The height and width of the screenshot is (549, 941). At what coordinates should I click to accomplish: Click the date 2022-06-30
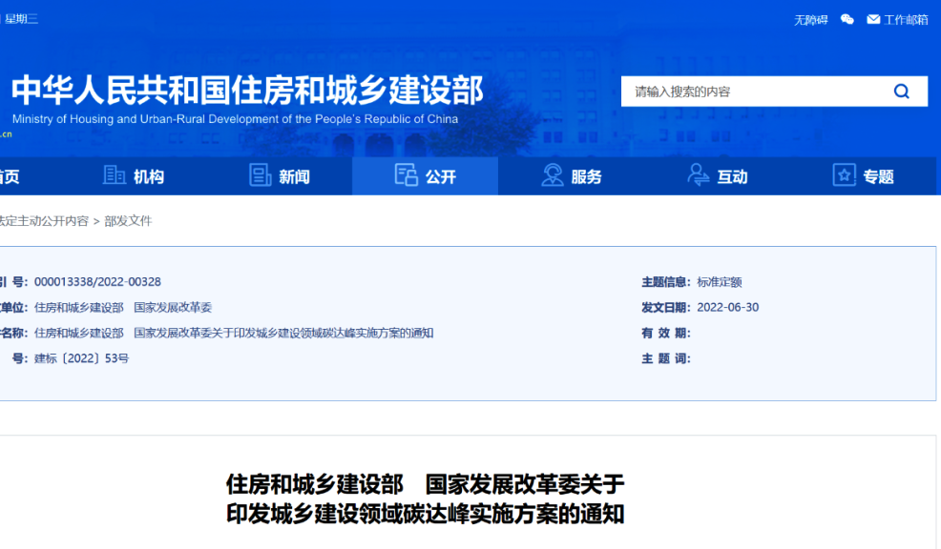point(727,308)
